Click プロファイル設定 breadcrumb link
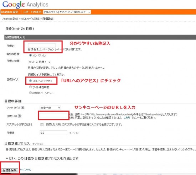The image size is (196, 175). coord(30,19)
